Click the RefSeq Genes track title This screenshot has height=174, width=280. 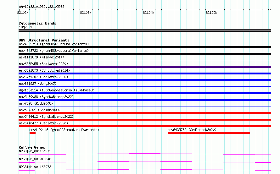click(32, 147)
